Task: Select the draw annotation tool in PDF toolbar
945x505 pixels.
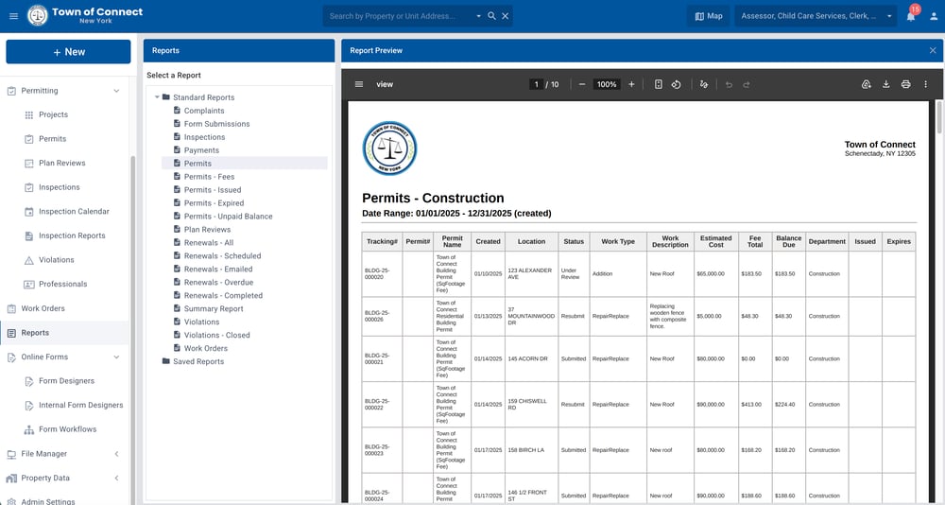Action: tap(704, 84)
